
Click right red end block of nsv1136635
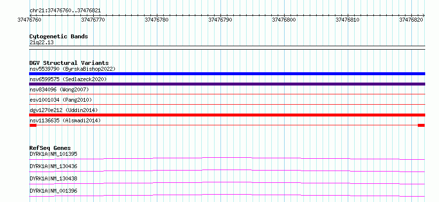(x=421, y=125)
